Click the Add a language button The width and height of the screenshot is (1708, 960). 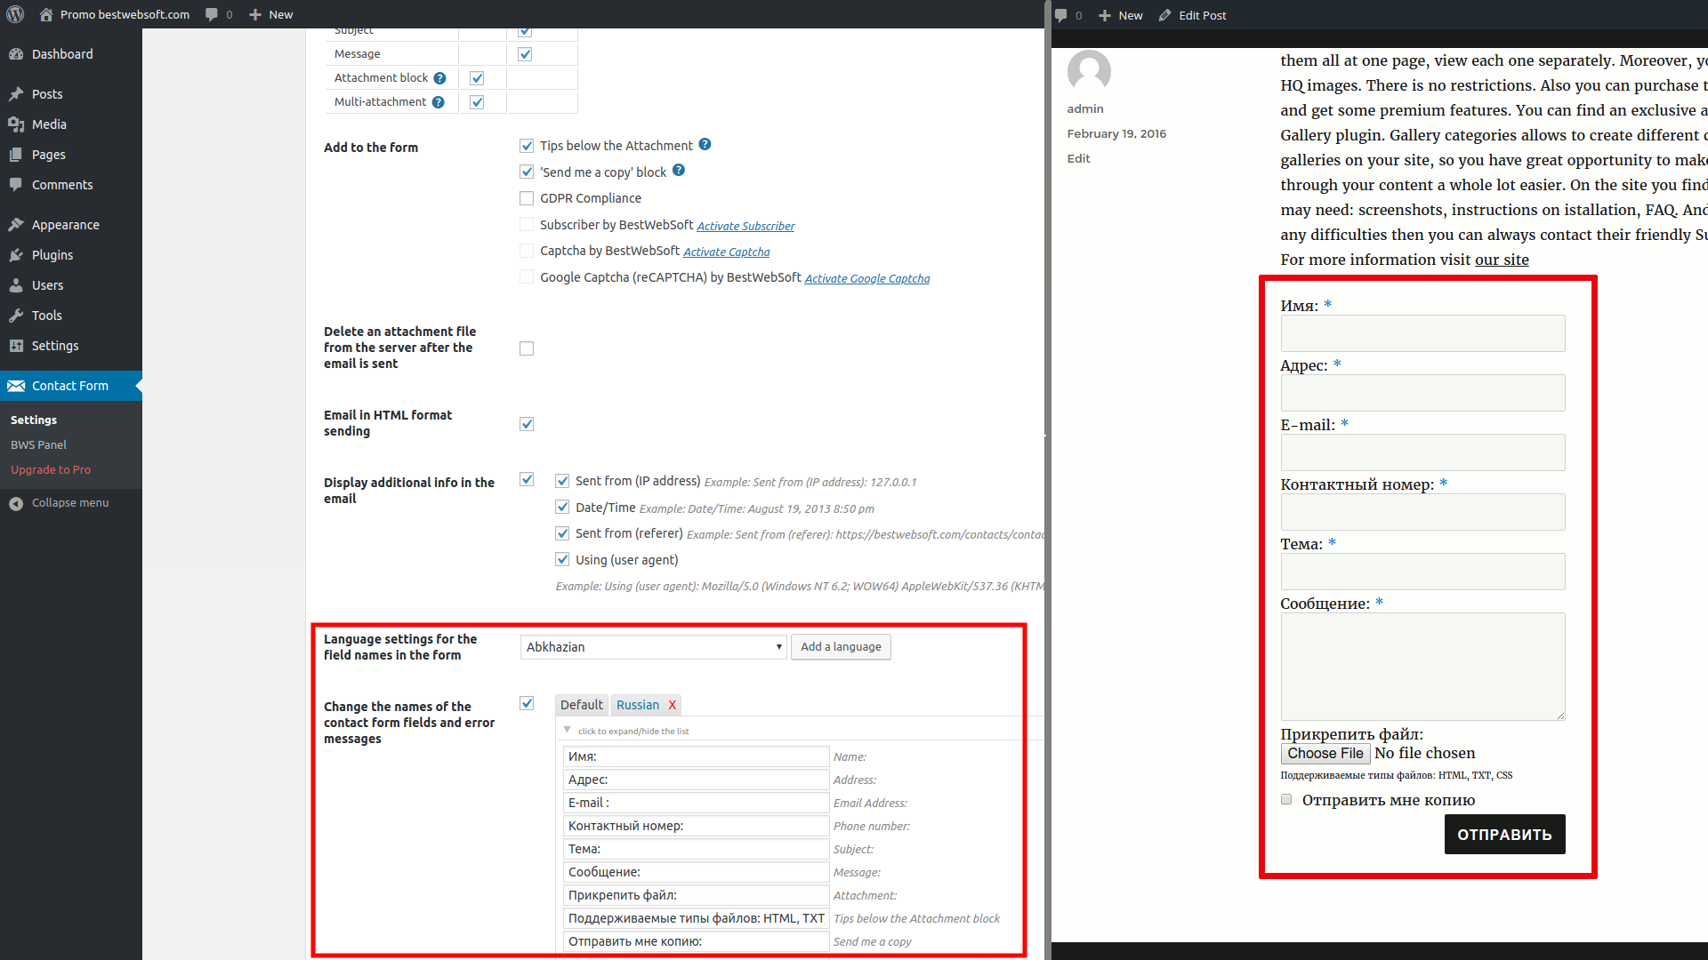pyautogui.click(x=841, y=647)
